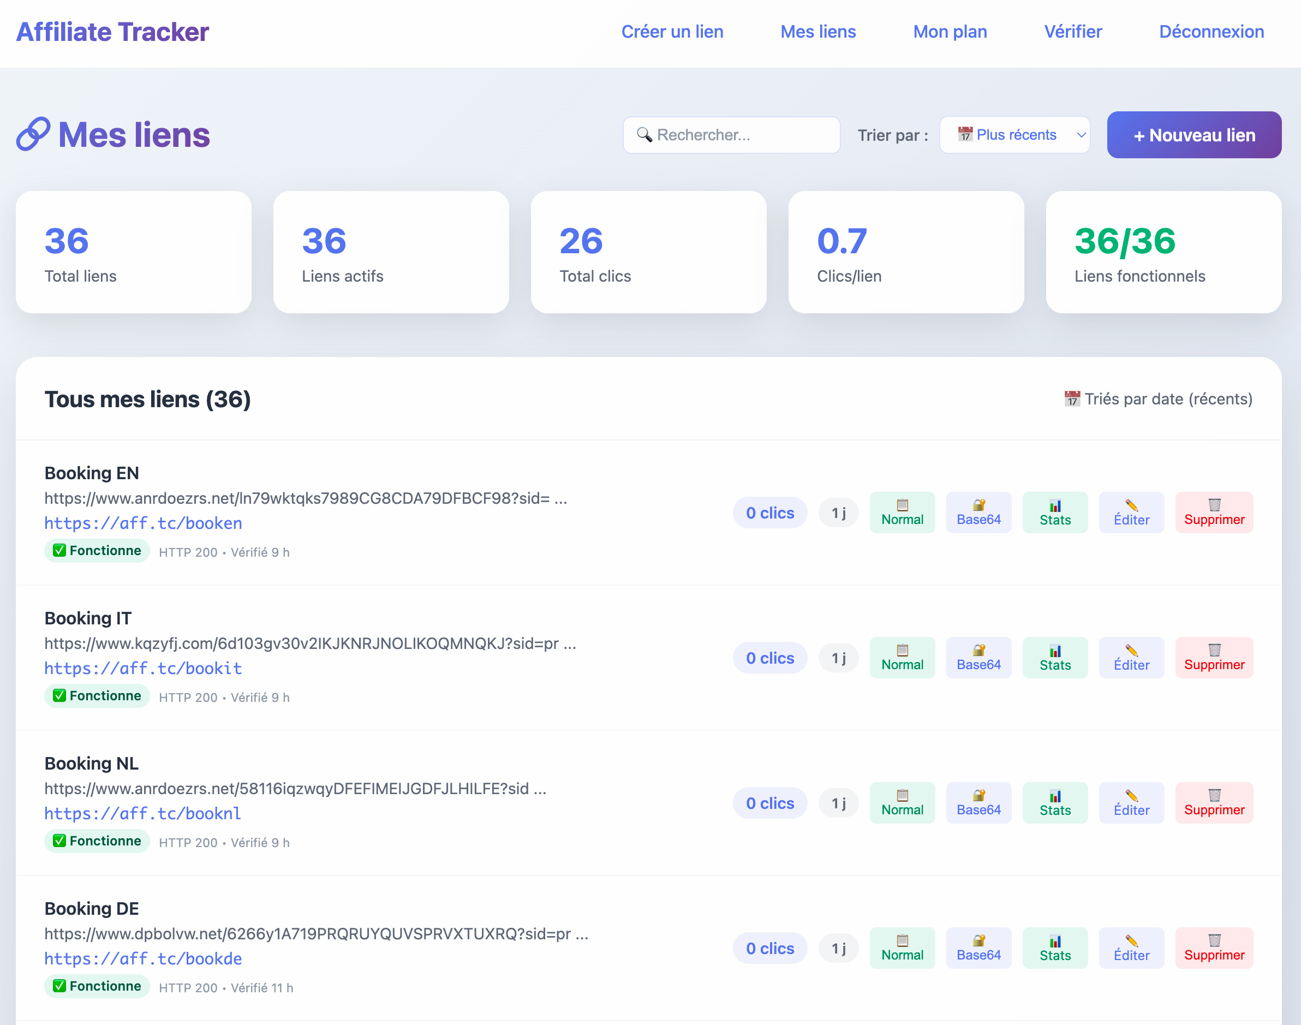Open short link https://aff.tc/booken

pos(144,523)
